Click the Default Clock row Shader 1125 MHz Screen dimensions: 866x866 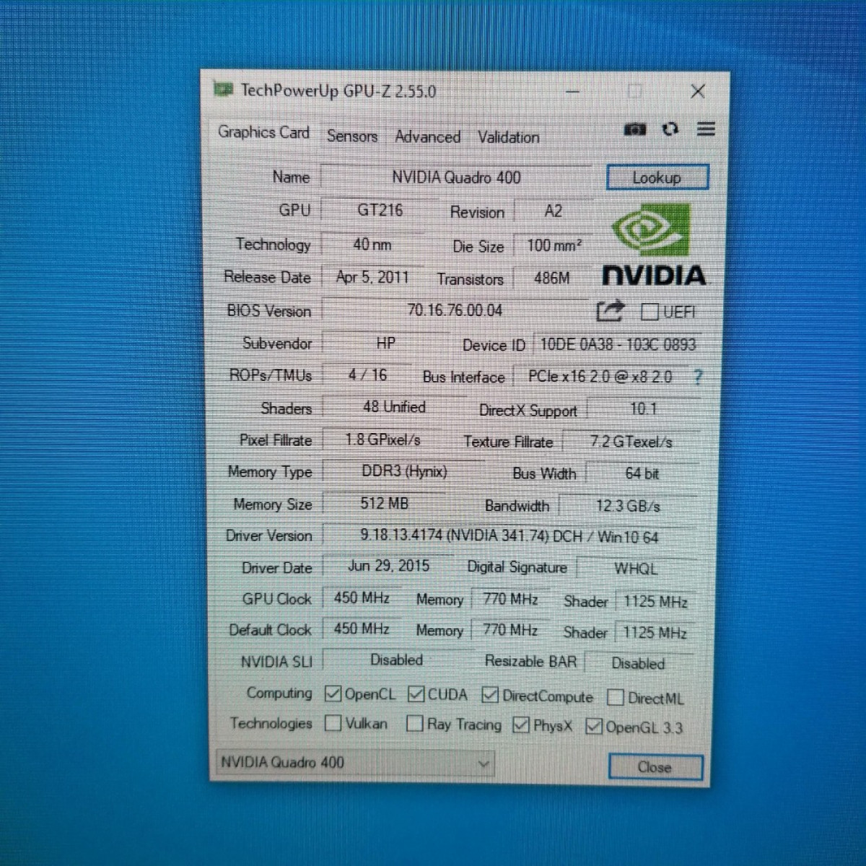(655, 632)
